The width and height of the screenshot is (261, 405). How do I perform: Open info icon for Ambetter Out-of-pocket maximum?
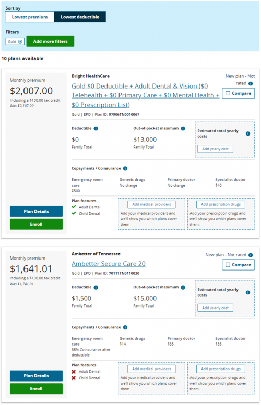pos(183,288)
